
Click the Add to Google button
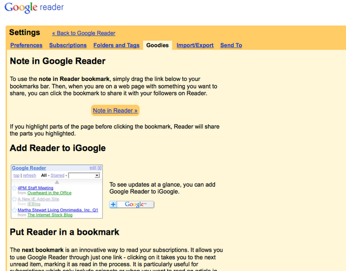pos(132,205)
